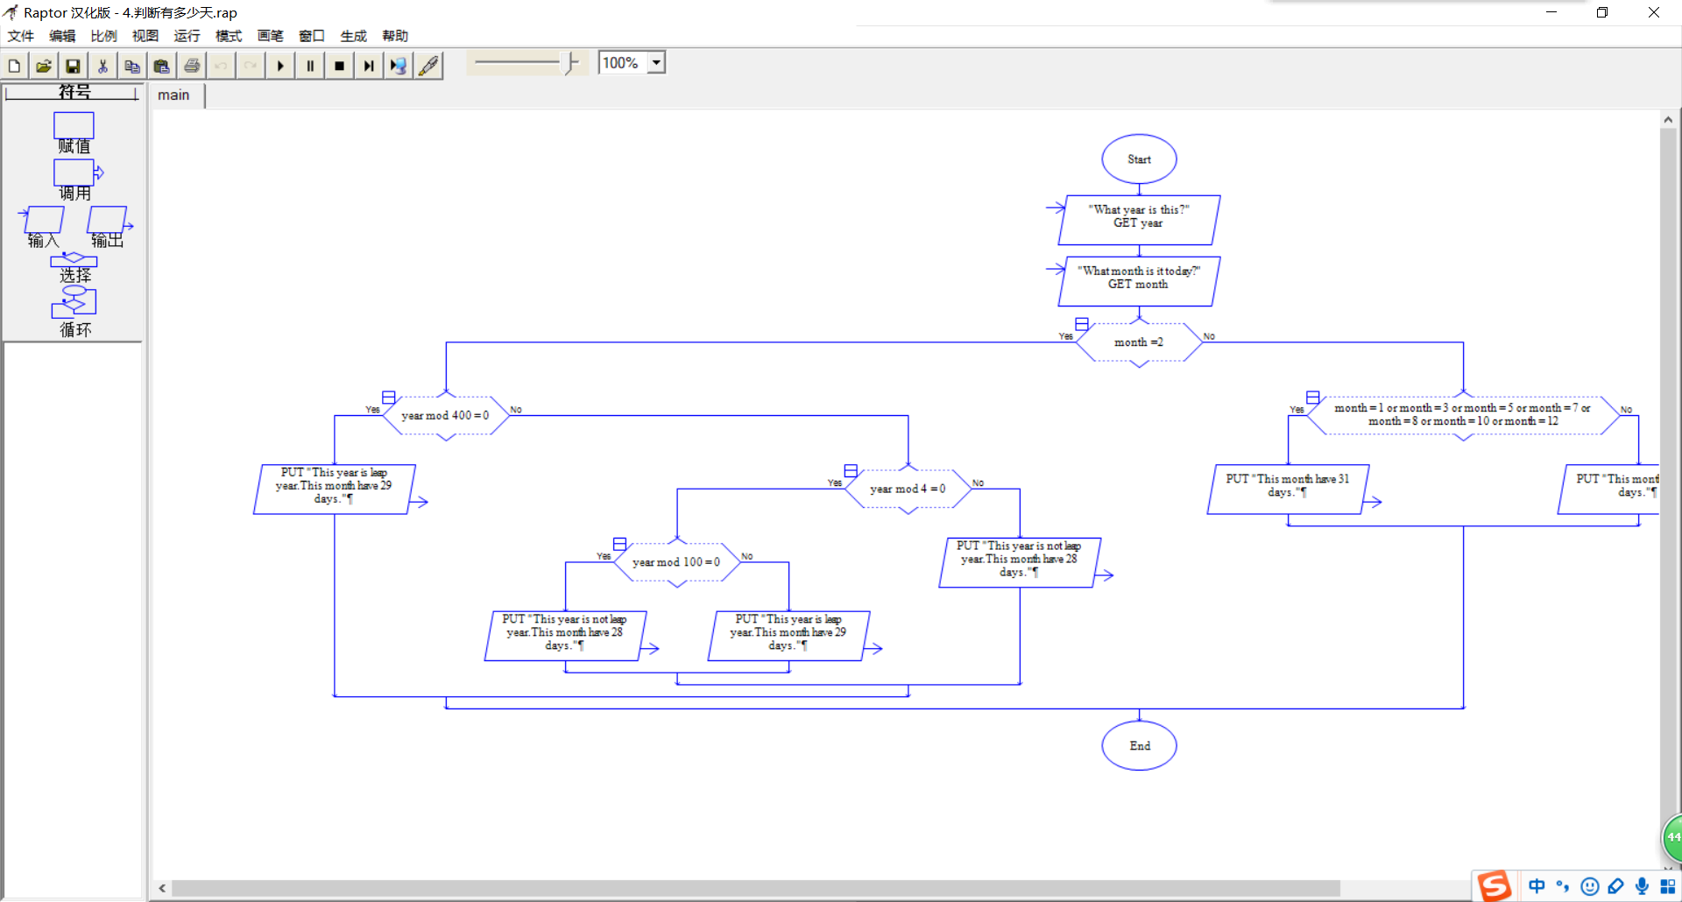Open the 视图 menu
The height and width of the screenshot is (902, 1682).
click(145, 36)
